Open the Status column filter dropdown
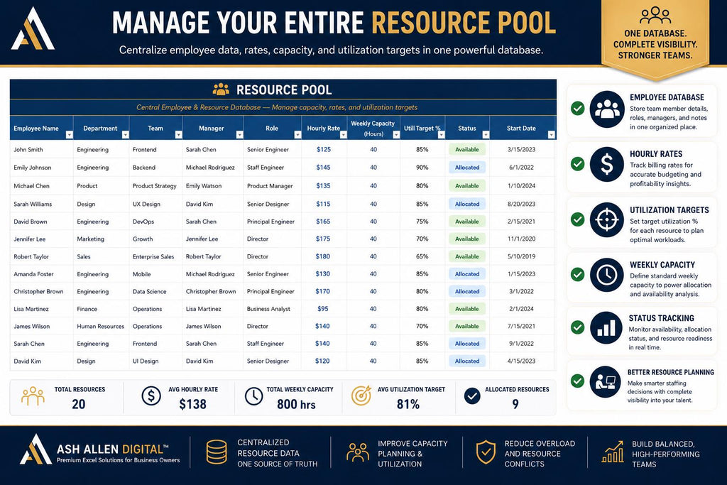This screenshot has width=727, height=485. 486,135
